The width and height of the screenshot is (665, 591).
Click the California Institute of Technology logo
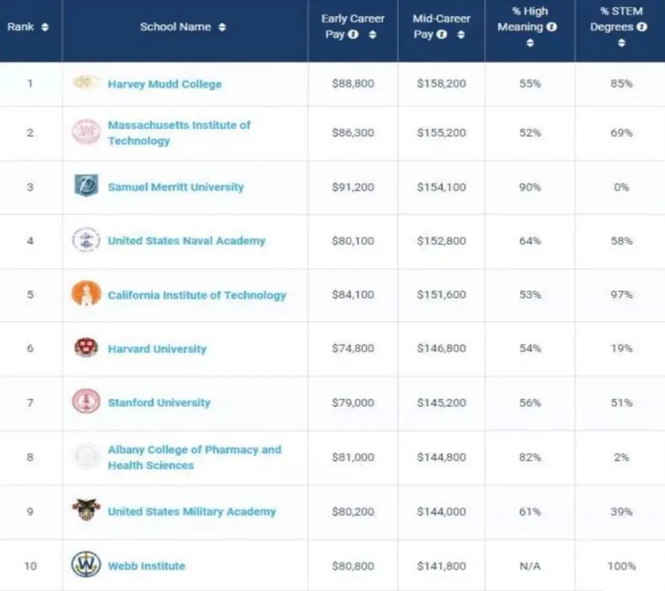pyautogui.click(x=86, y=294)
